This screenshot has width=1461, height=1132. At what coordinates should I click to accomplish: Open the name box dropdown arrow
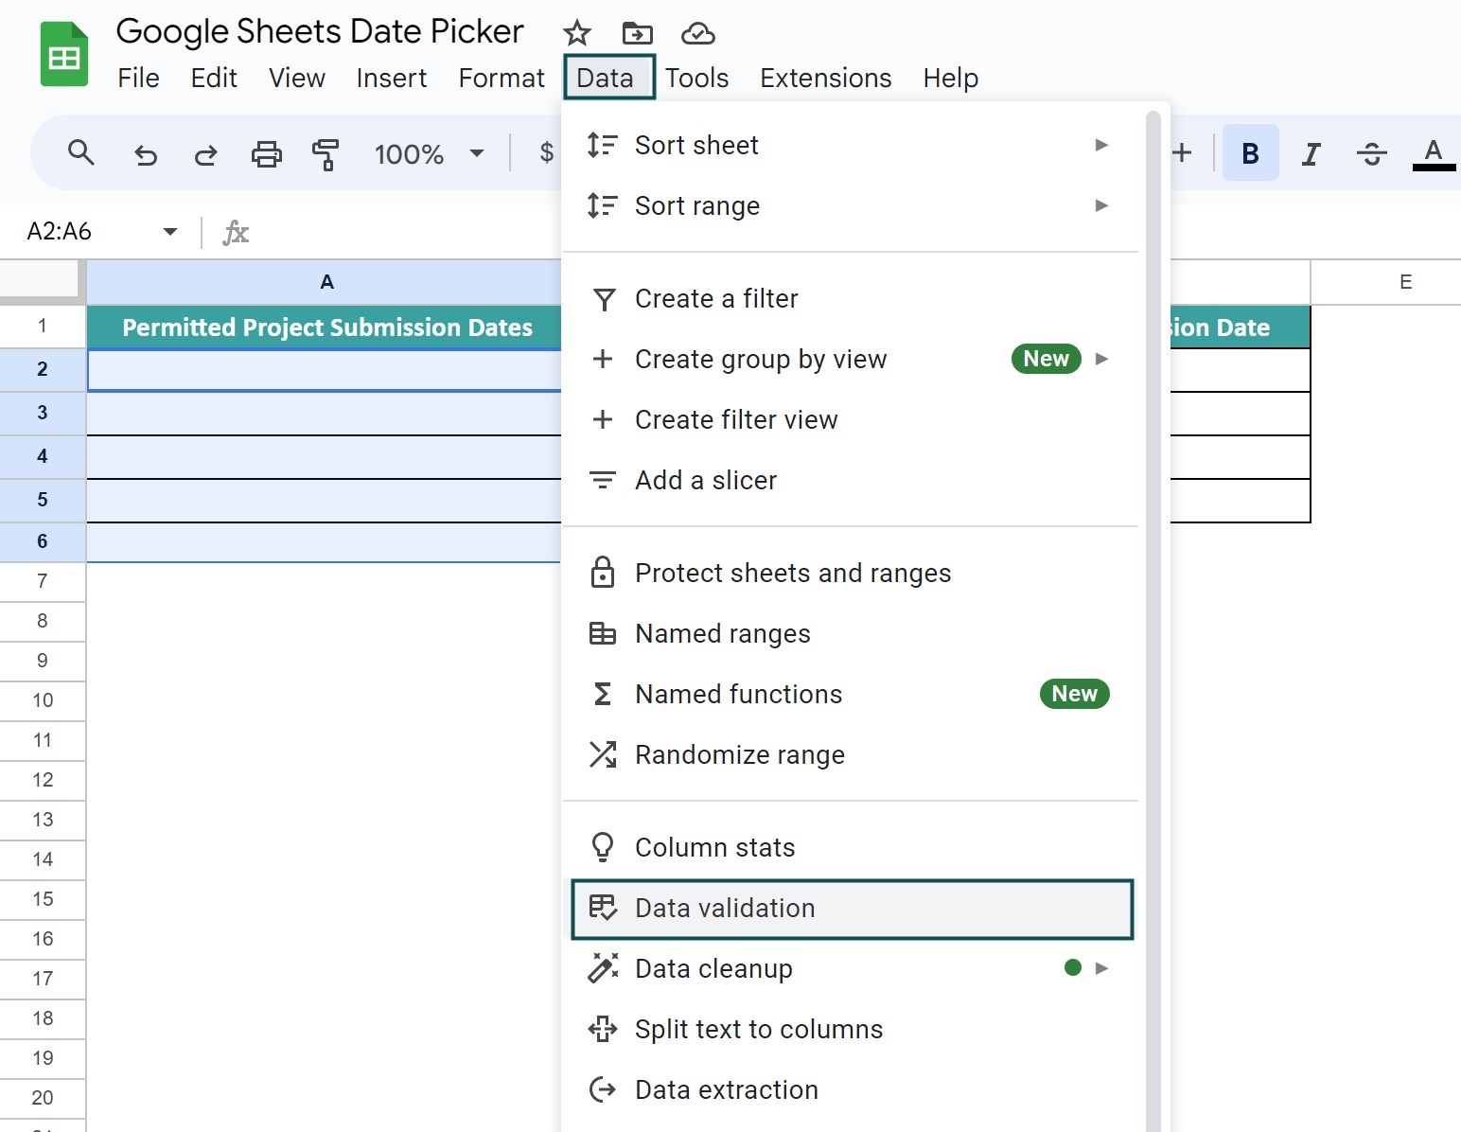tap(170, 232)
